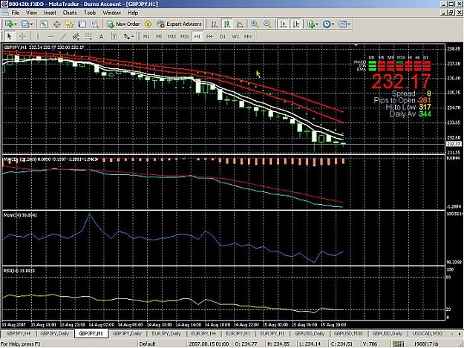
Task: Select the crosshair tool
Action: click(22, 36)
